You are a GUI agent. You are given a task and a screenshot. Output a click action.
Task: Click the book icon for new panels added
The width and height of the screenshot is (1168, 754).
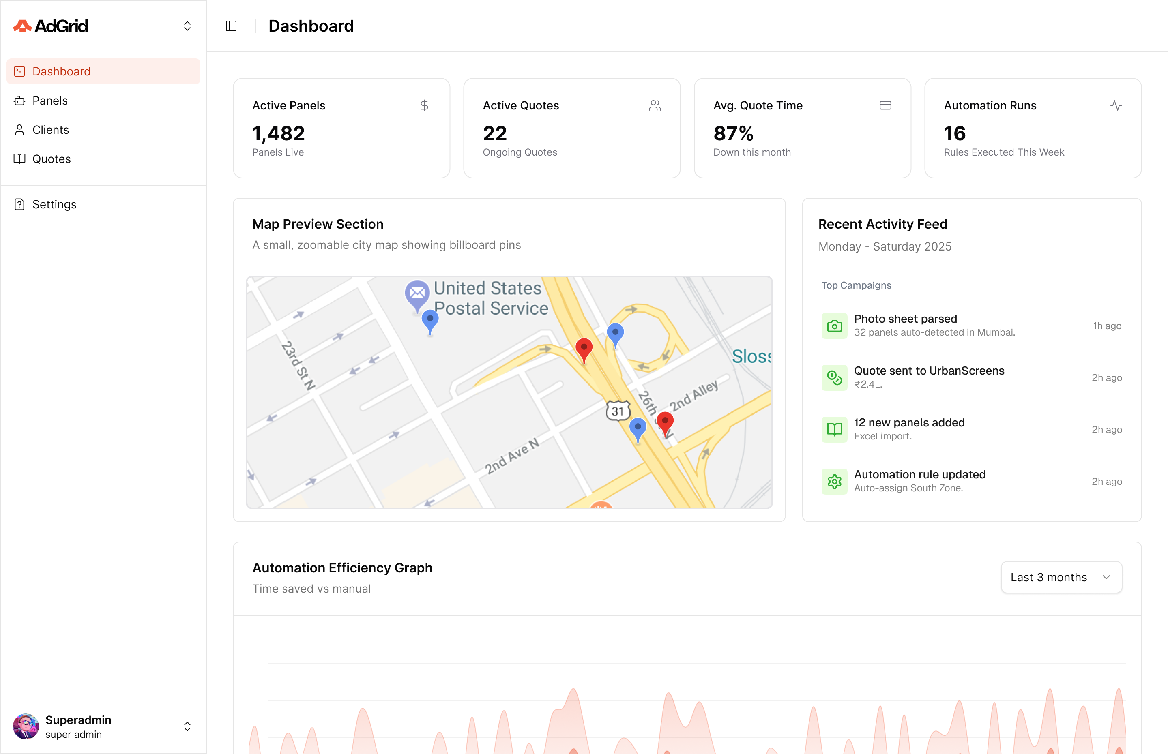coord(834,429)
